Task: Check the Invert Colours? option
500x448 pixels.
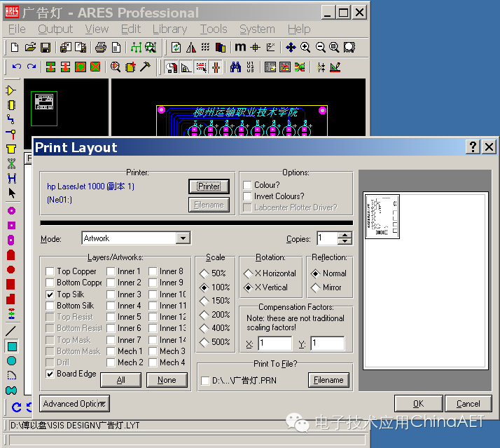Action: point(247,196)
